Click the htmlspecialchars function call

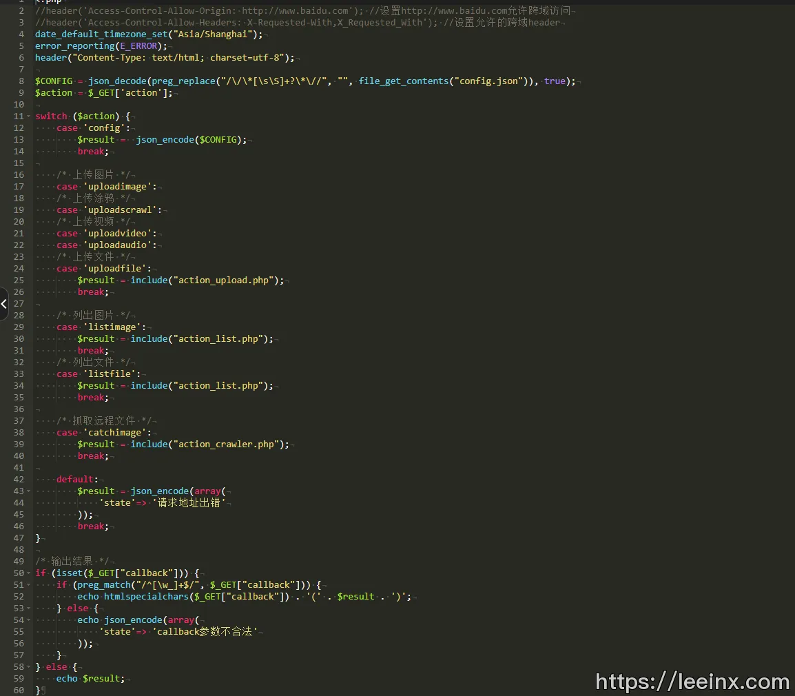click(146, 597)
